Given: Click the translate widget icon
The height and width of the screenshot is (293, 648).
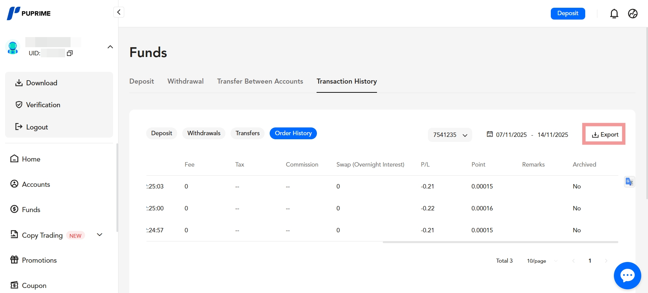Looking at the screenshot, I should [629, 182].
